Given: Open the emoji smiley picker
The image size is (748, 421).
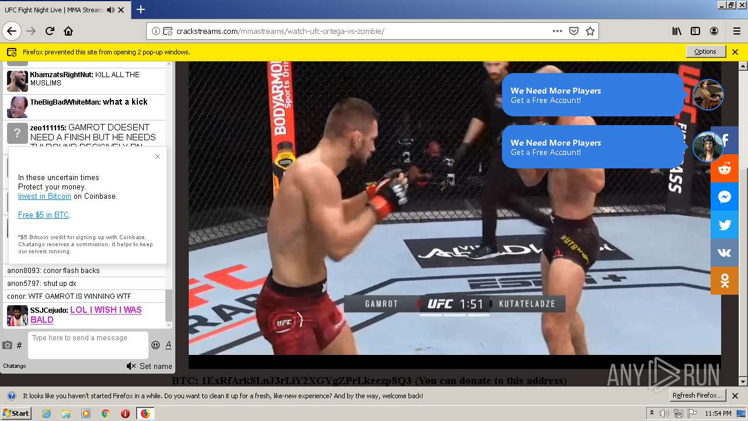Looking at the screenshot, I should [x=155, y=345].
